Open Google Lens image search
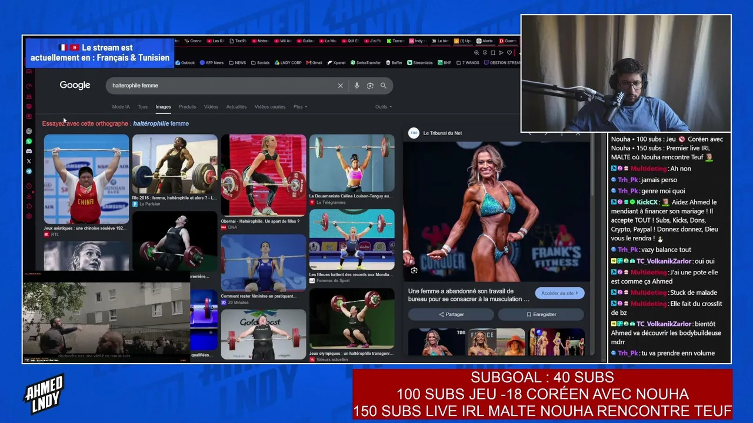The height and width of the screenshot is (423, 753). click(370, 86)
